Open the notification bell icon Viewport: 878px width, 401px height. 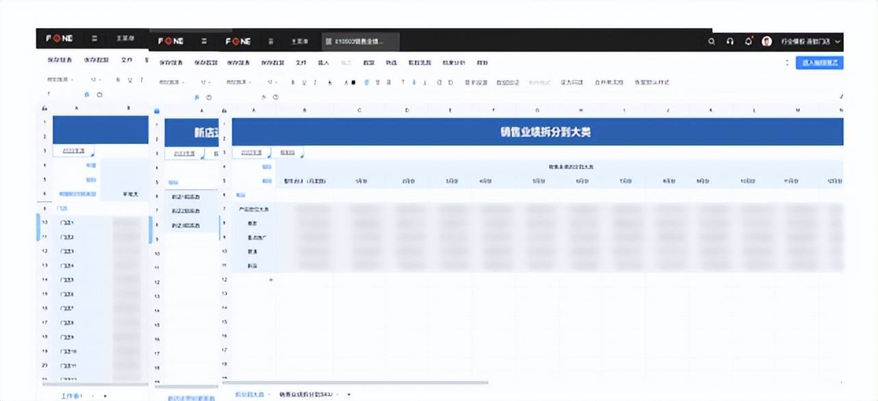[x=748, y=41]
